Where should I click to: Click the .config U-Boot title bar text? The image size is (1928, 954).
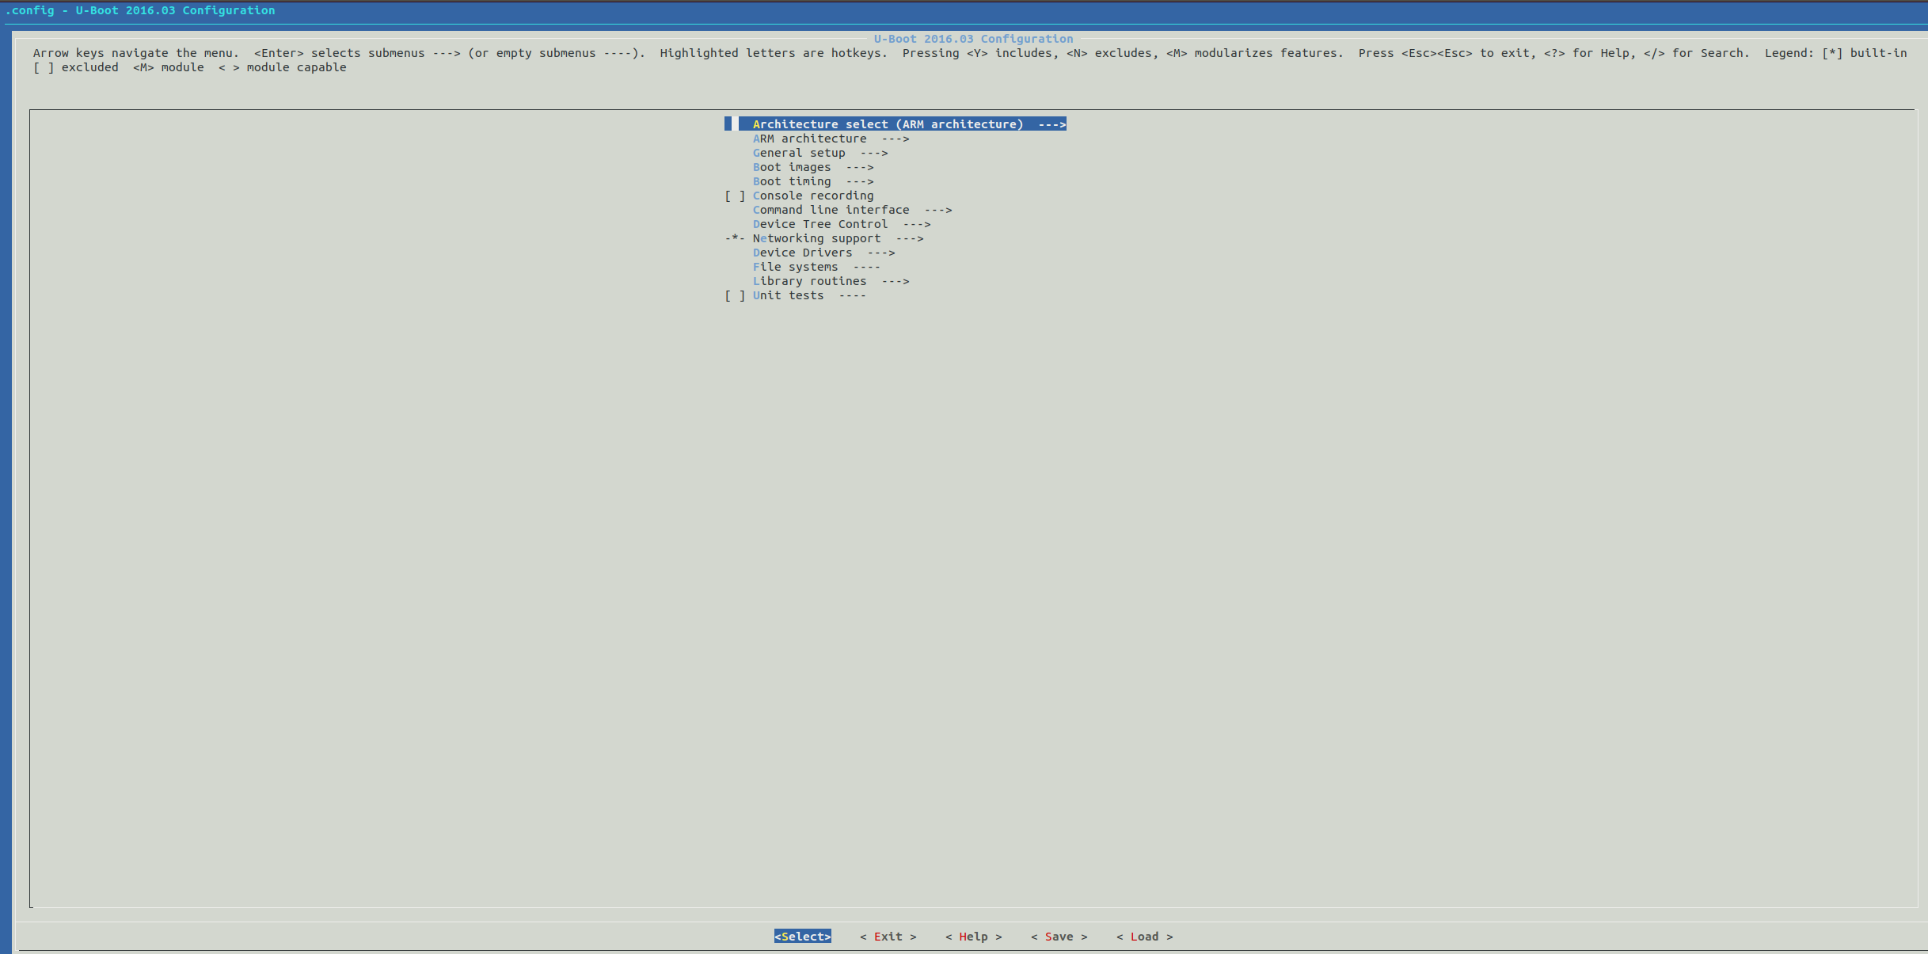[x=140, y=10]
